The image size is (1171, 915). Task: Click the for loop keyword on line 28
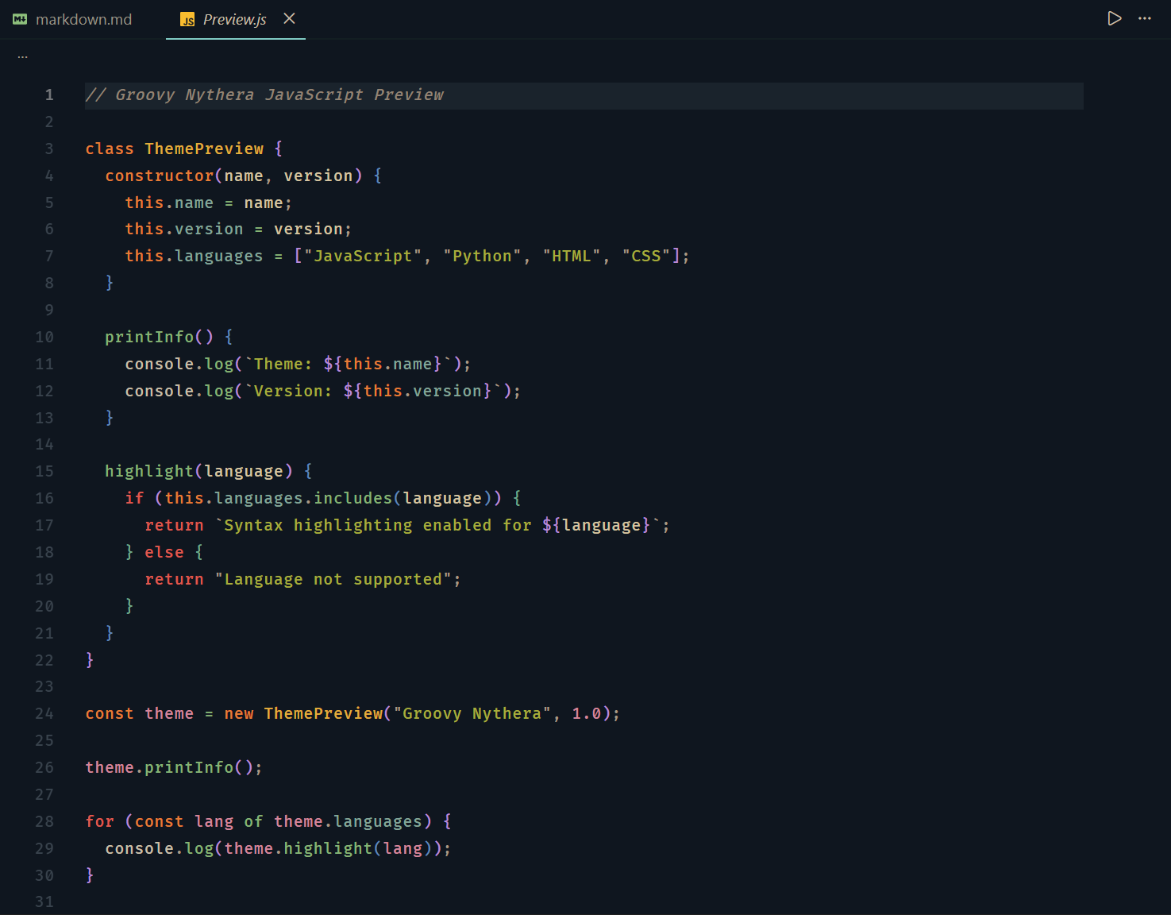(99, 820)
